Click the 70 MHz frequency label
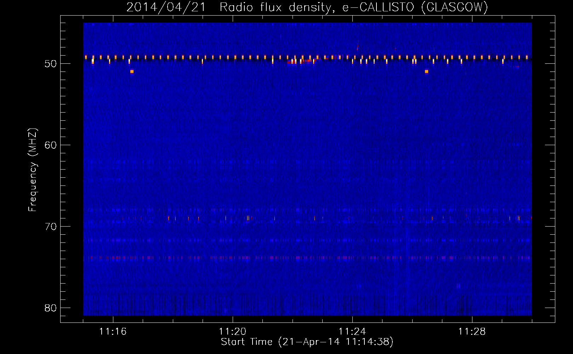Image resolution: width=573 pixels, height=354 pixels. (x=51, y=227)
